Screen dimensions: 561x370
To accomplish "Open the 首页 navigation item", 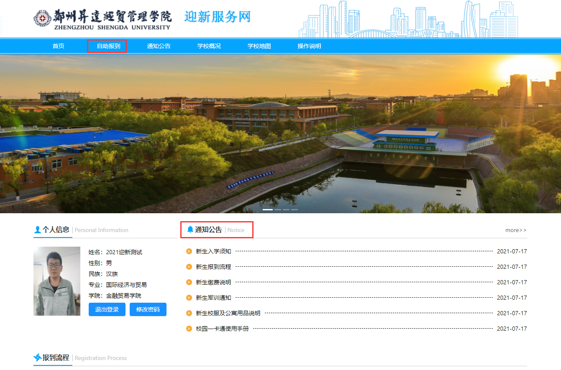I will pos(59,46).
